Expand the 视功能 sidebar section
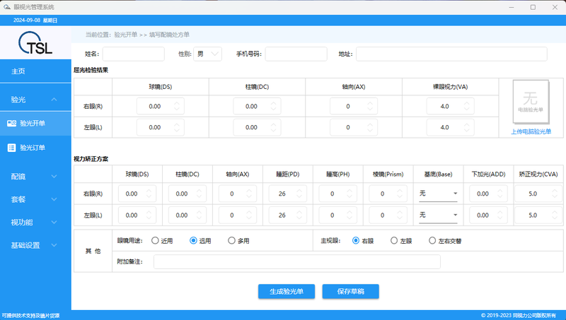 tap(36, 223)
